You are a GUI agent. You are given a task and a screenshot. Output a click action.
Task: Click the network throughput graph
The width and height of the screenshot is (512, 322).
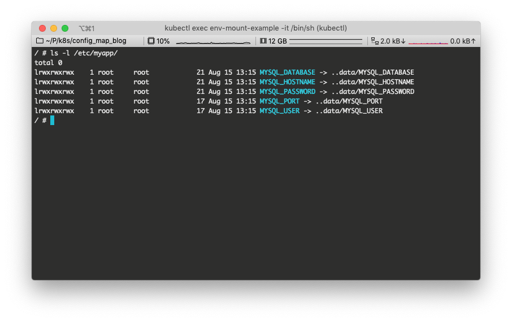coord(428,42)
